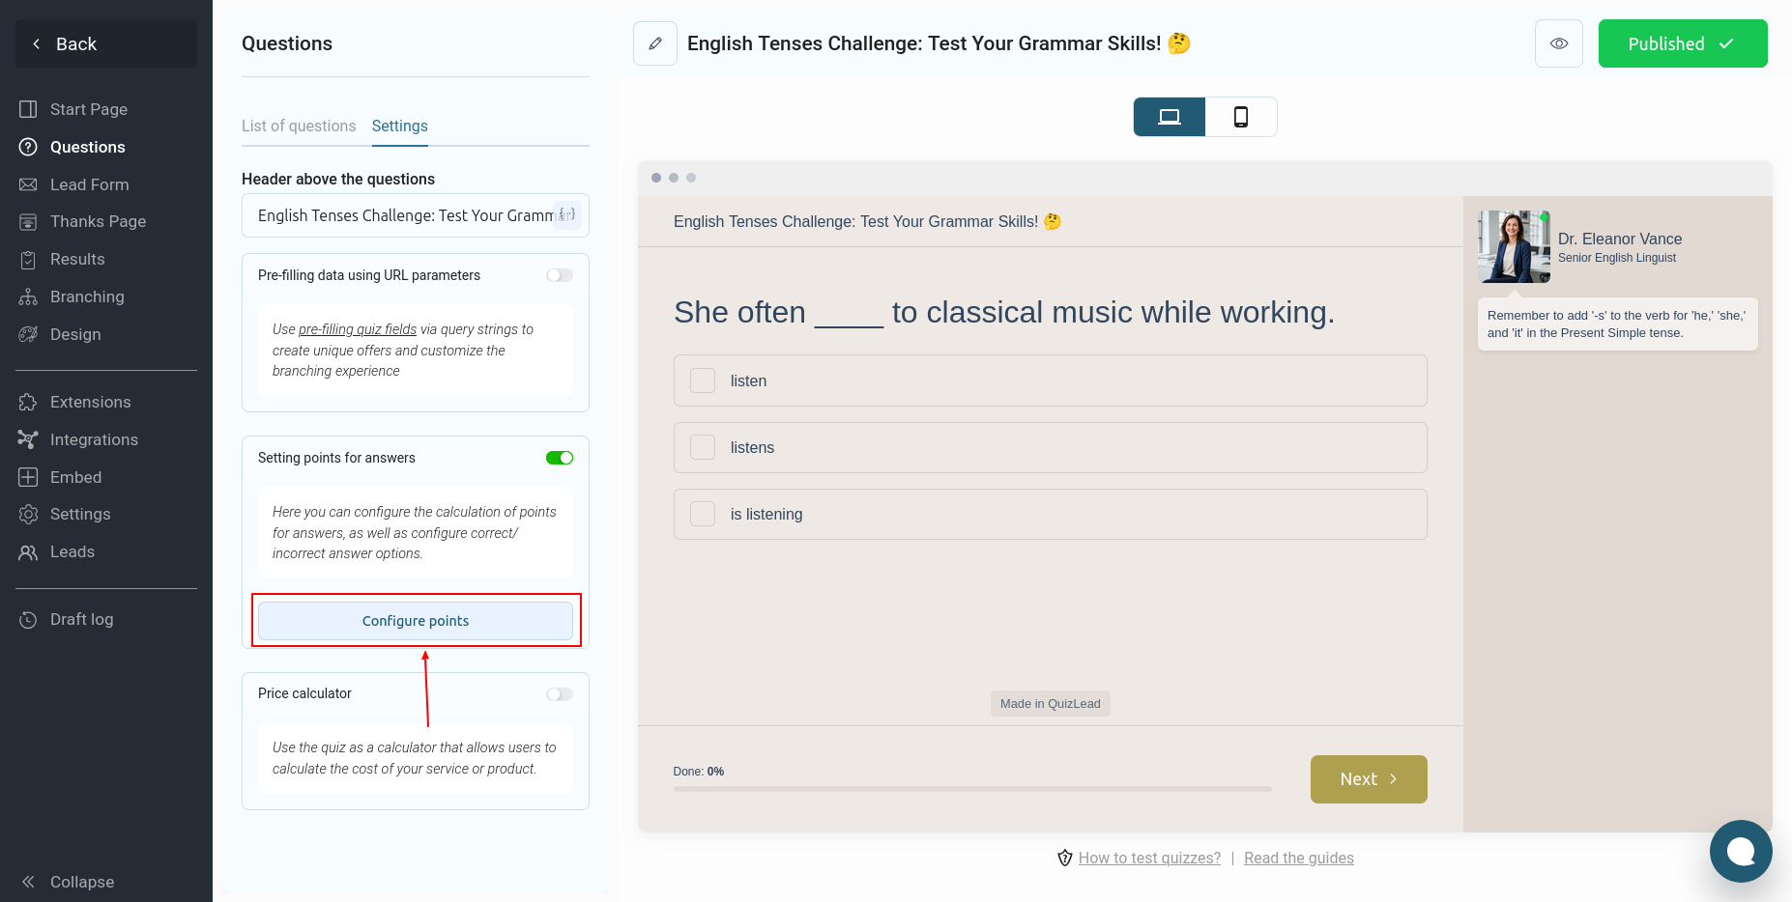Open the 'How to test quizzes?' link
Screen dimensions: 1792x902
[1149, 858]
